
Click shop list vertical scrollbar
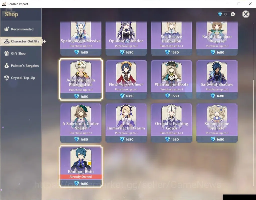pos(254,132)
